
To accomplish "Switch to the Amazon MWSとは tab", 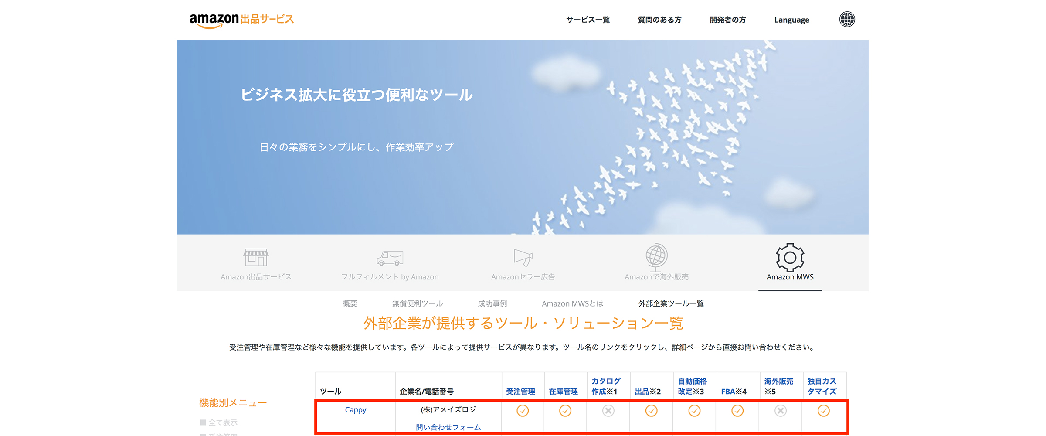I will pyautogui.click(x=572, y=303).
